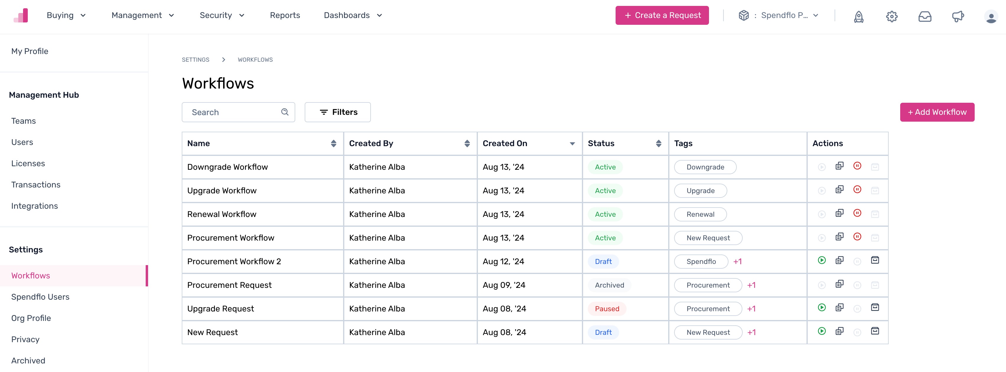Open the inbox tray icon
Viewport: 1006px width, 372px height.
pyautogui.click(x=925, y=16)
